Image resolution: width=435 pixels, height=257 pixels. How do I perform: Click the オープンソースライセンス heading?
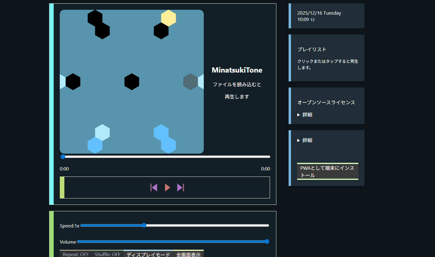[326, 102]
